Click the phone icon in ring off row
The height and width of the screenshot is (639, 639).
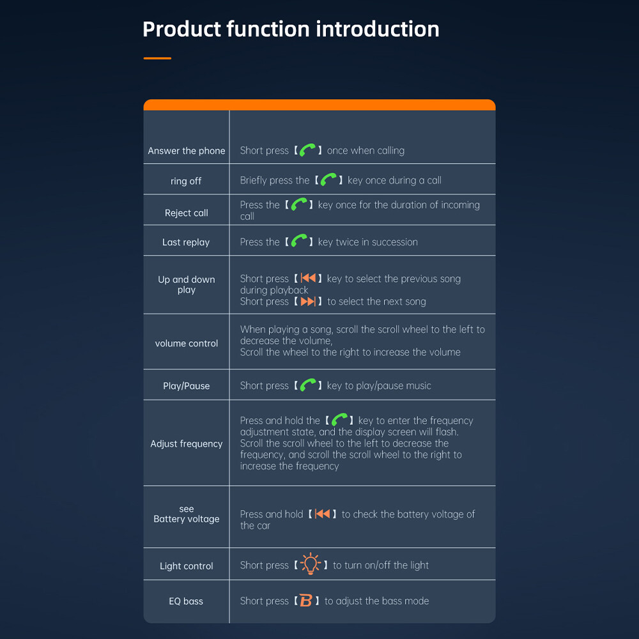coord(328,180)
